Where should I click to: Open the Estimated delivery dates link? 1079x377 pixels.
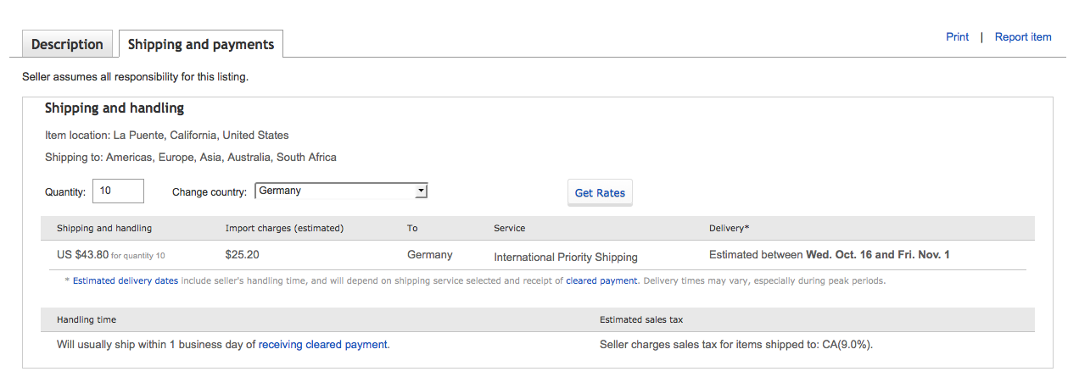click(126, 280)
